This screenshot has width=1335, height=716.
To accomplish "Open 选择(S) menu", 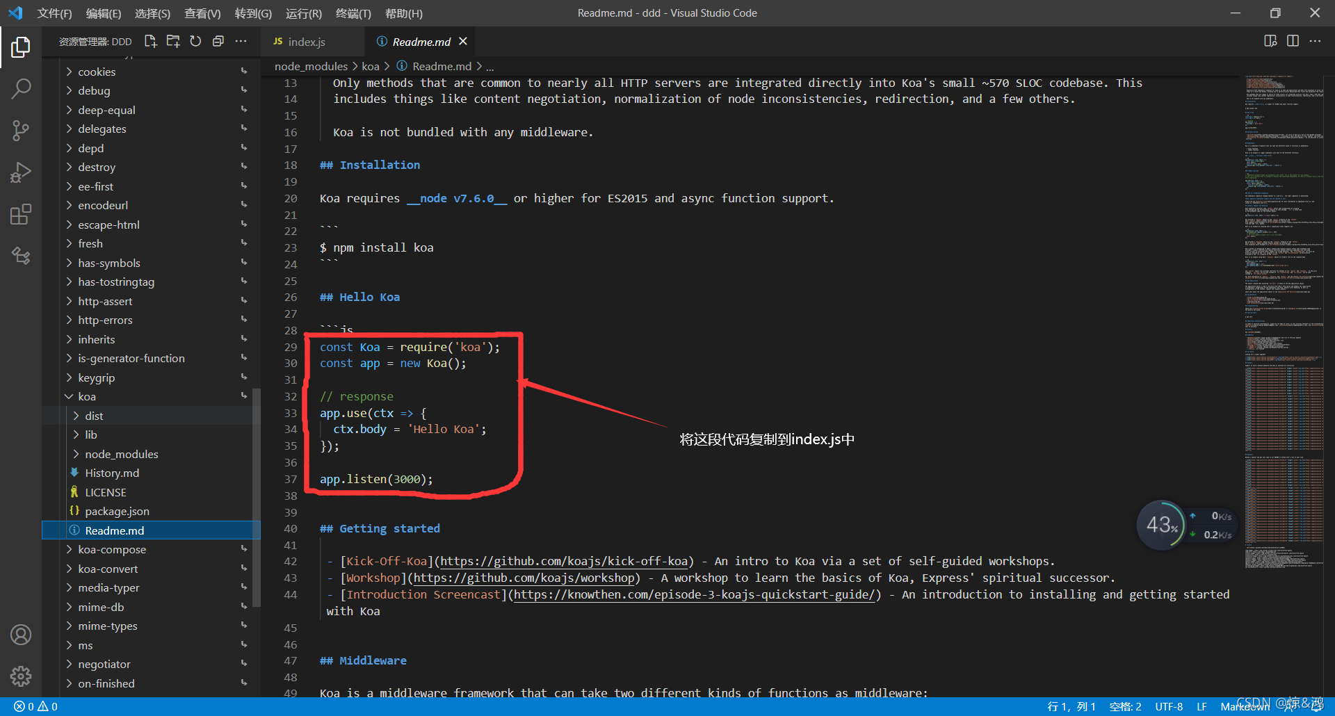I will (152, 13).
